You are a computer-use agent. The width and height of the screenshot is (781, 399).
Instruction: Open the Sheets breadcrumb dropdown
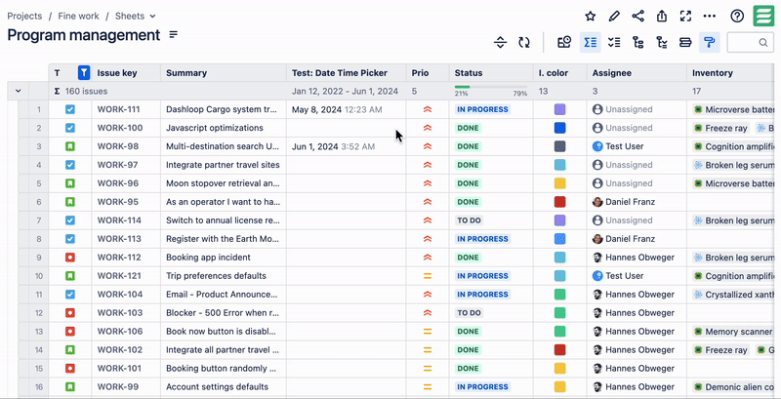tap(135, 16)
